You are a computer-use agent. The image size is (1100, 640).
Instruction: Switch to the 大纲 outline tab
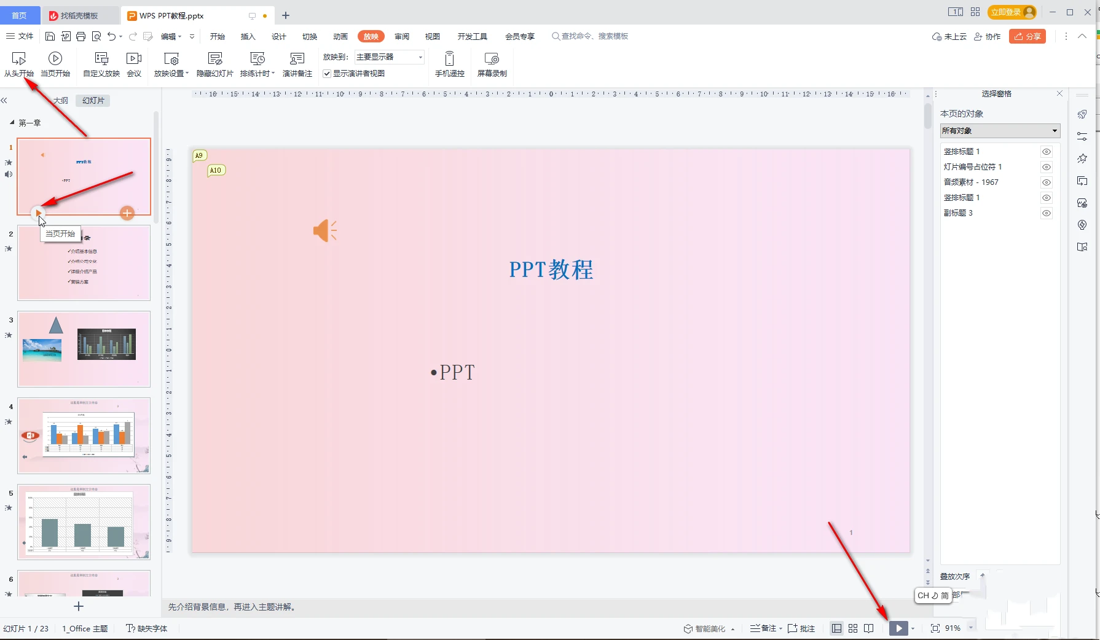[x=60, y=100]
